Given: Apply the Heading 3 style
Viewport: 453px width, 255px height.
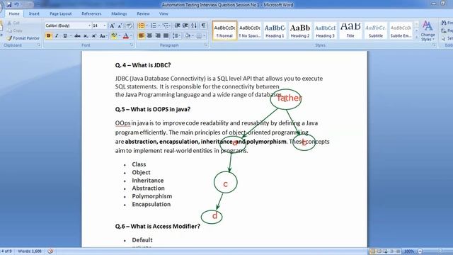Looking at the screenshot, I should [326, 30].
